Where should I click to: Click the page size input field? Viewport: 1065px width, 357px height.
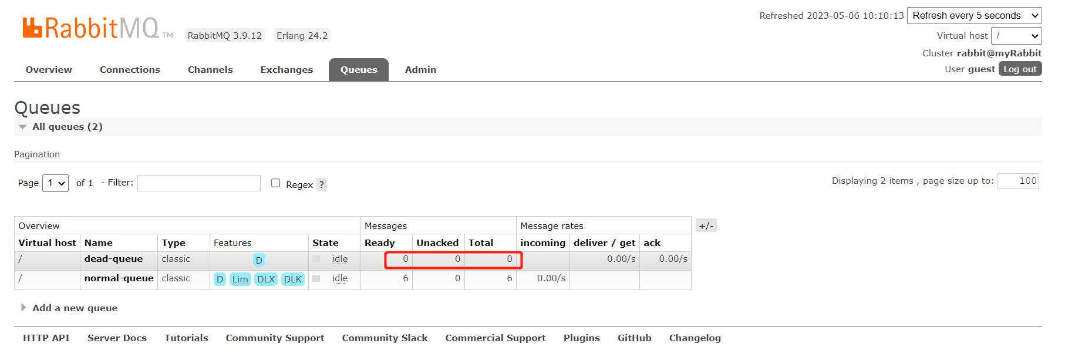pyautogui.click(x=1018, y=181)
